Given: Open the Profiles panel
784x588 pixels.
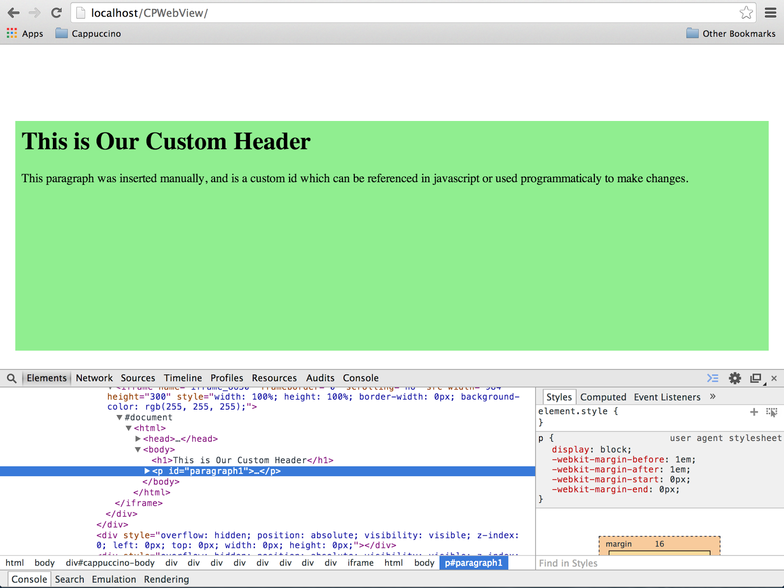Looking at the screenshot, I should (x=227, y=378).
